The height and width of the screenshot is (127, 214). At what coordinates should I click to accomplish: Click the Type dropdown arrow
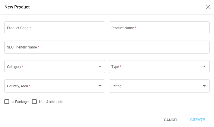[x=204, y=67]
